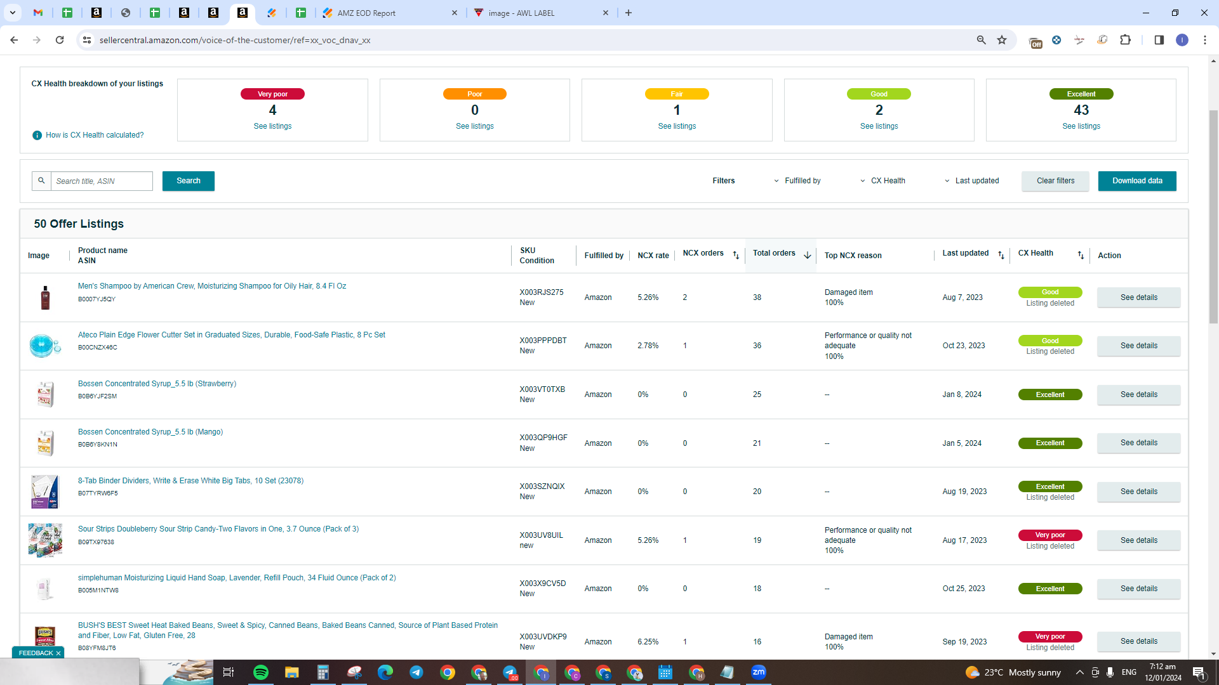Open 8-Tab Binder Dividers product link
The image size is (1219, 685).
tap(190, 481)
